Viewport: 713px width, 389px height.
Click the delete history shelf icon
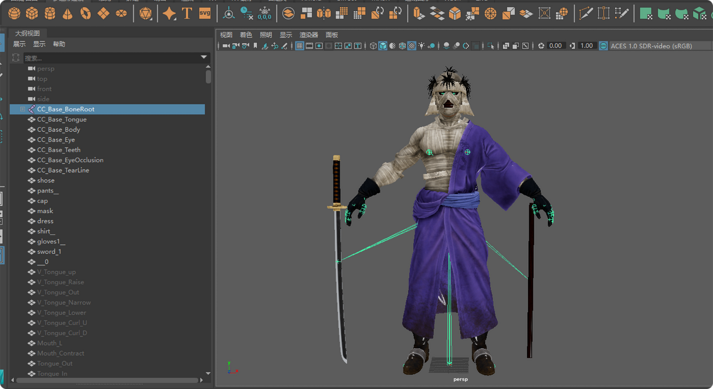tap(247, 13)
